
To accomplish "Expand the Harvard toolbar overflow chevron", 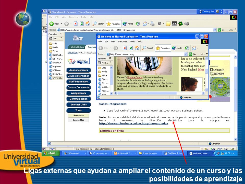I will click(207, 46).
